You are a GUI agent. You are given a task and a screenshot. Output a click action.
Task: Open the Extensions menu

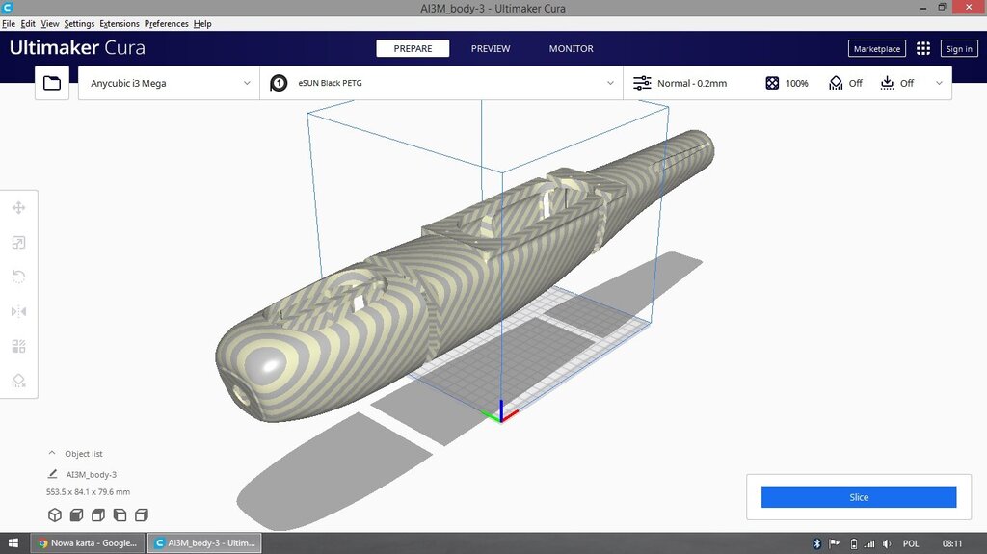[120, 23]
